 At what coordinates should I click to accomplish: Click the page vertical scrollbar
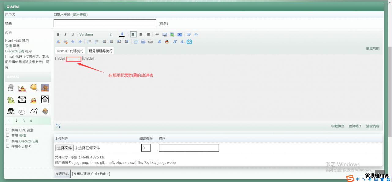(390, 91)
